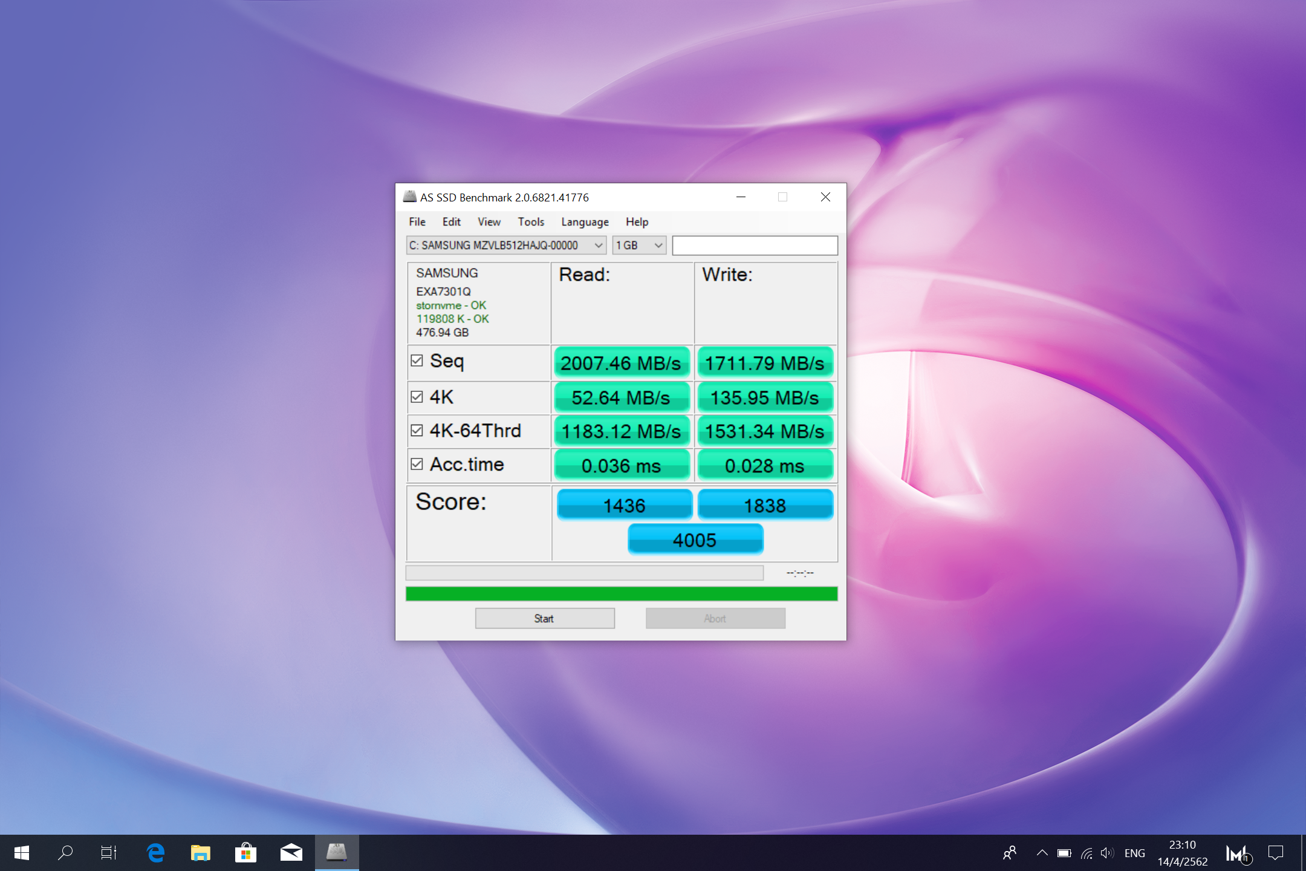
Task: Click the read score 1436
Action: (x=625, y=504)
